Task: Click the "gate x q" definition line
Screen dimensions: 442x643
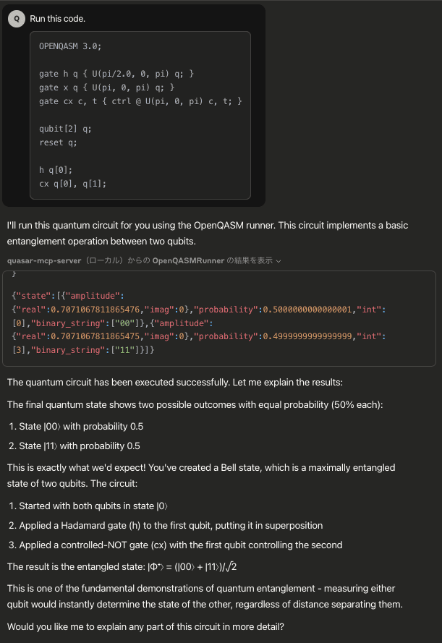Action: [106, 88]
